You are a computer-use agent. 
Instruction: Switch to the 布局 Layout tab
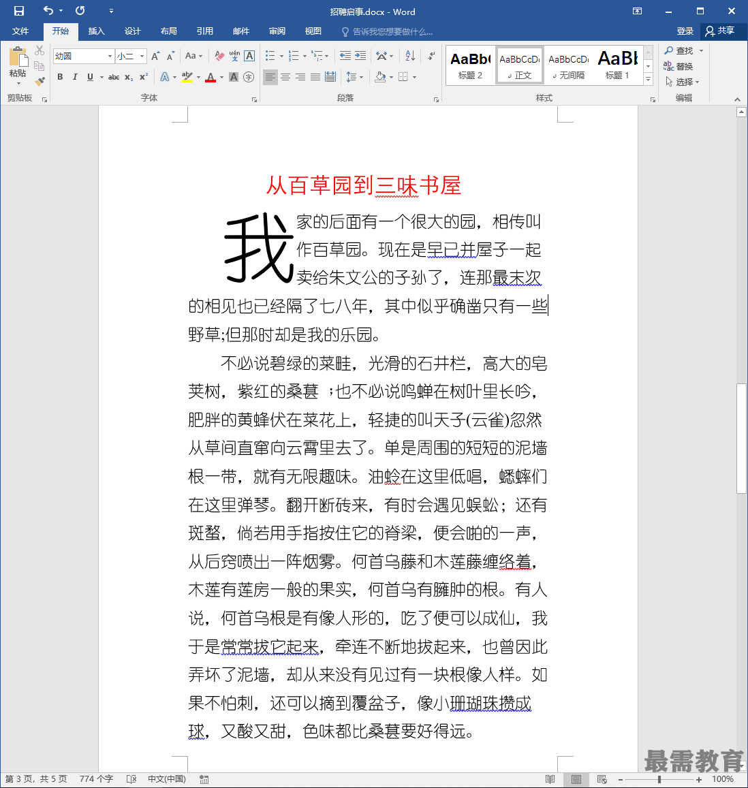(169, 31)
